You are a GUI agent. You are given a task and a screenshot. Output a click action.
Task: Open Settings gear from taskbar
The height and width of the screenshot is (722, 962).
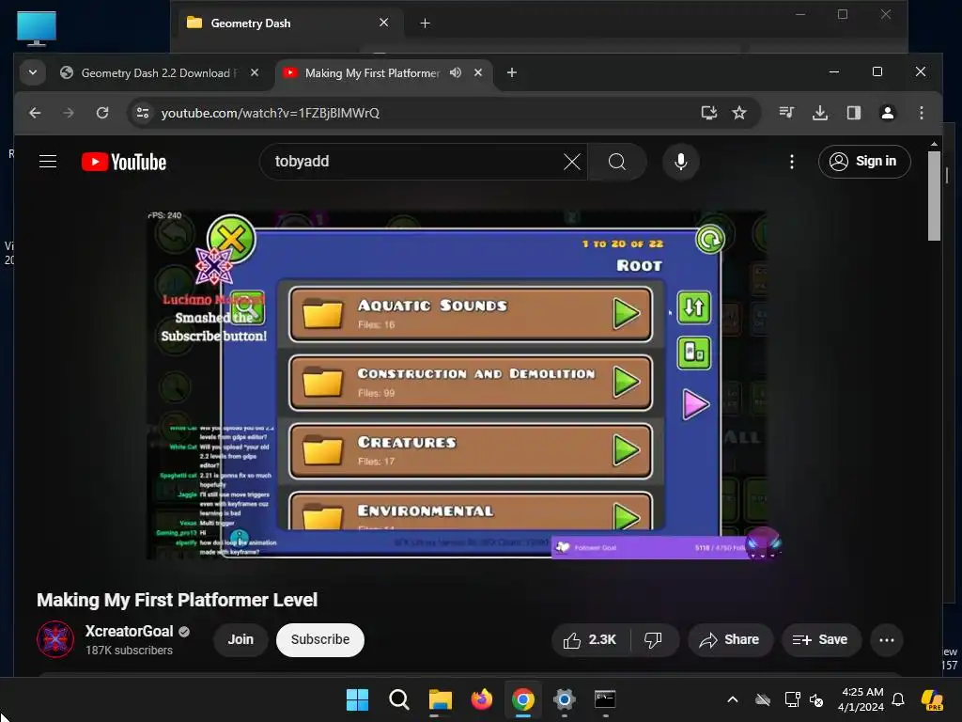click(x=564, y=699)
